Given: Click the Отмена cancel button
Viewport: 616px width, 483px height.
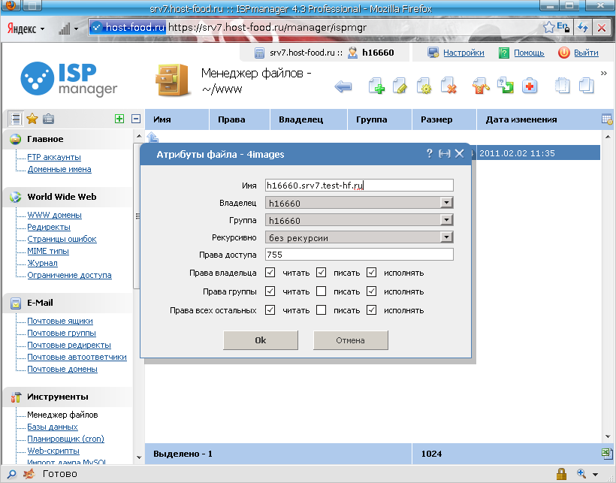Looking at the screenshot, I should click(350, 340).
